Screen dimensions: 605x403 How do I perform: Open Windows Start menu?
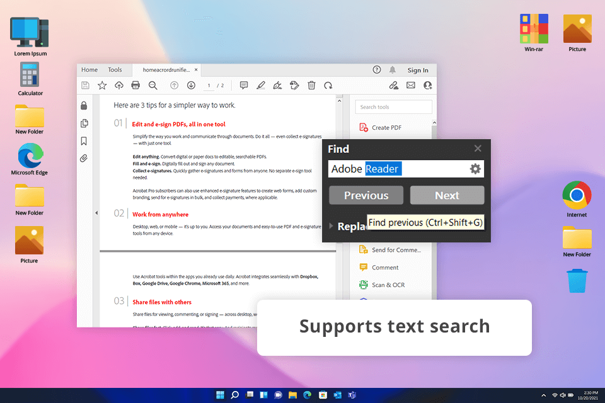coord(221,395)
